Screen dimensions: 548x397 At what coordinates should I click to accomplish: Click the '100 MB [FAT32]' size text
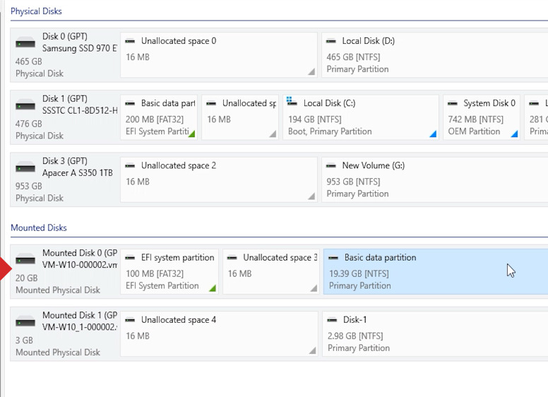click(155, 273)
